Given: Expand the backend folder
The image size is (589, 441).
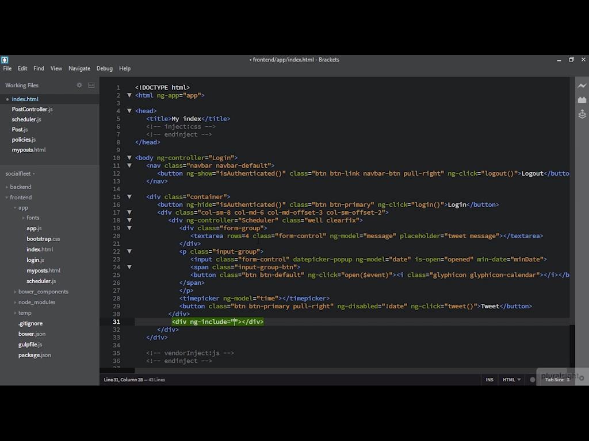Looking at the screenshot, I should 21,187.
